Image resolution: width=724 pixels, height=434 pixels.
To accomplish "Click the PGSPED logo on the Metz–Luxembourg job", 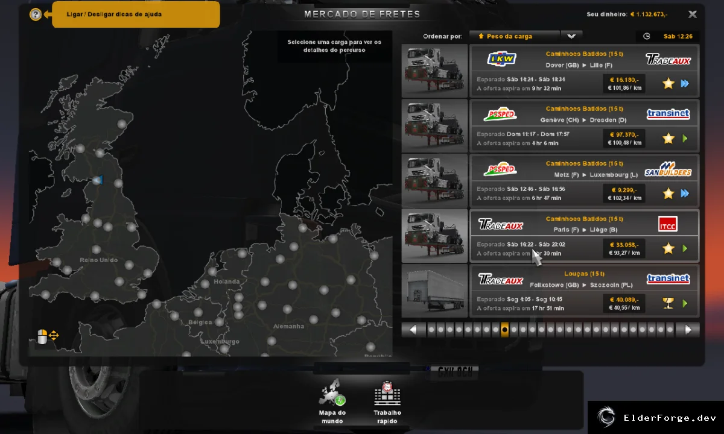I will tap(500, 169).
